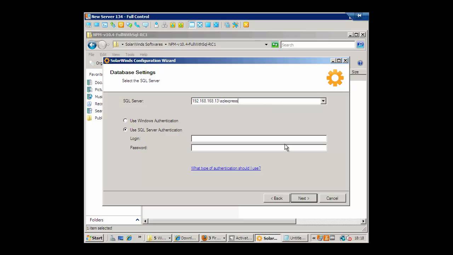Click the chat bubble icon in remote toolbar
The image size is (453, 255).
145,25
